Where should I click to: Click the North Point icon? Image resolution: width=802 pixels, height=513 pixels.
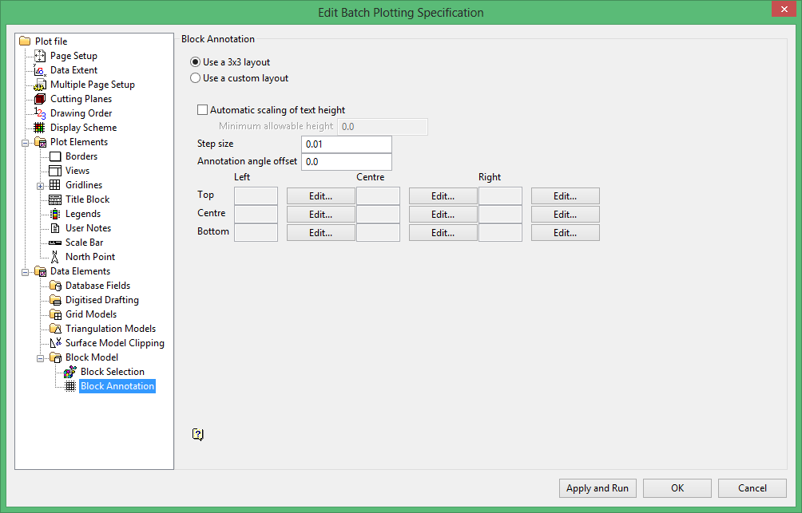point(55,257)
